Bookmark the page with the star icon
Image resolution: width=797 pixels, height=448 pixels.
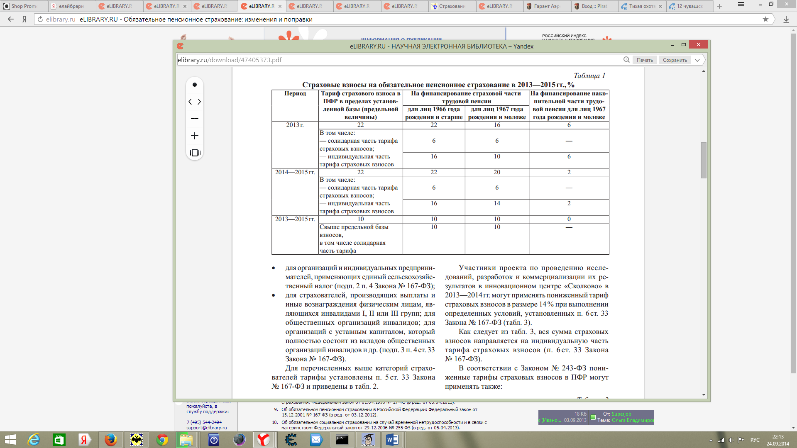pyautogui.click(x=765, y=19)
